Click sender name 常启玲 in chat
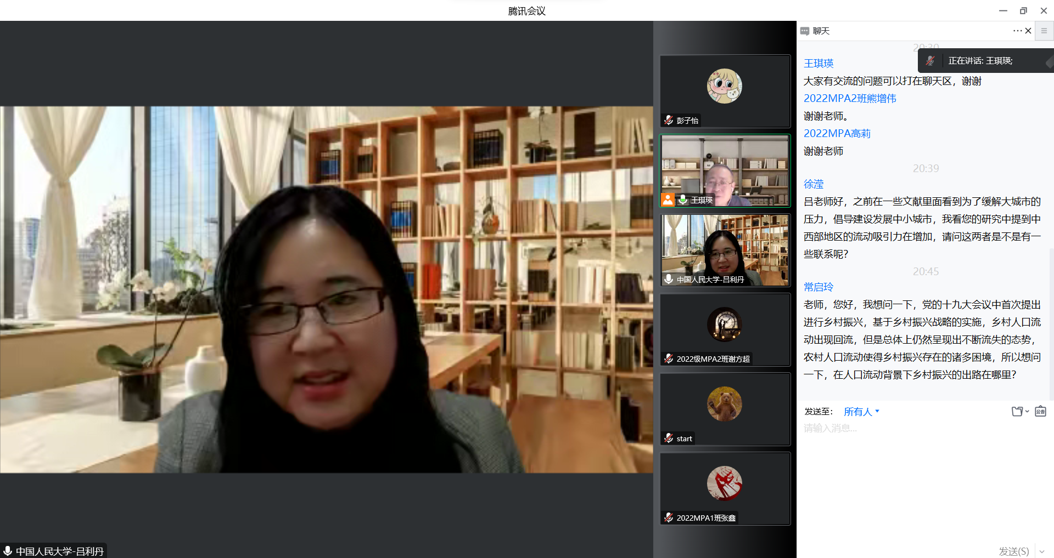 pyautogui.click(x=818, y=287)
